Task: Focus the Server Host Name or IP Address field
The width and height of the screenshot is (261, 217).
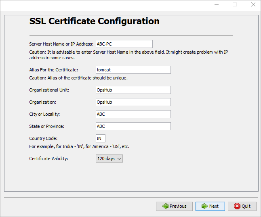Action: pyautogui.click(x=124, y=44)
